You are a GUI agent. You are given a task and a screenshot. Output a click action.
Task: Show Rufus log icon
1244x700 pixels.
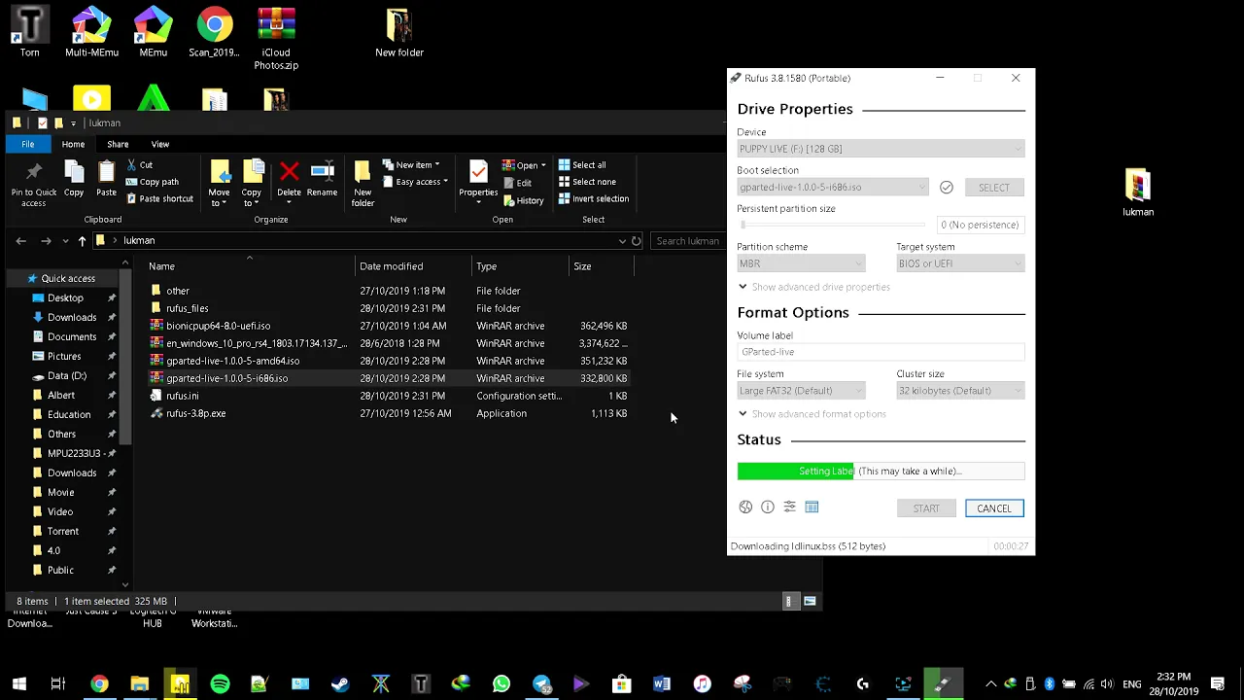click(812, 507)
